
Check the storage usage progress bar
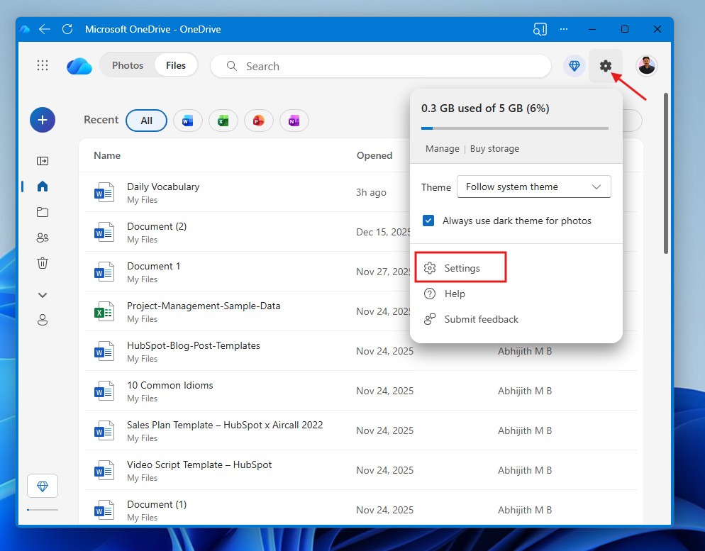pos(516,128)
